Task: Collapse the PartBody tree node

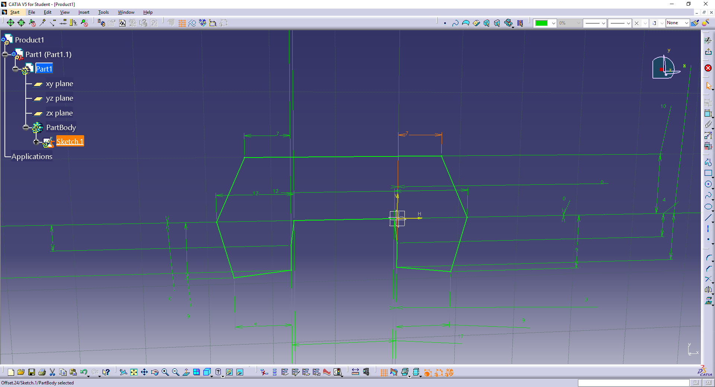Action: point(25,127)
